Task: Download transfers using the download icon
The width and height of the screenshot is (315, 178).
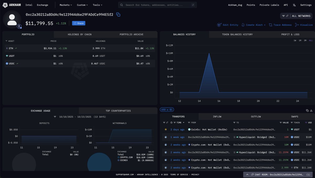Action: [x=311, y=111]
